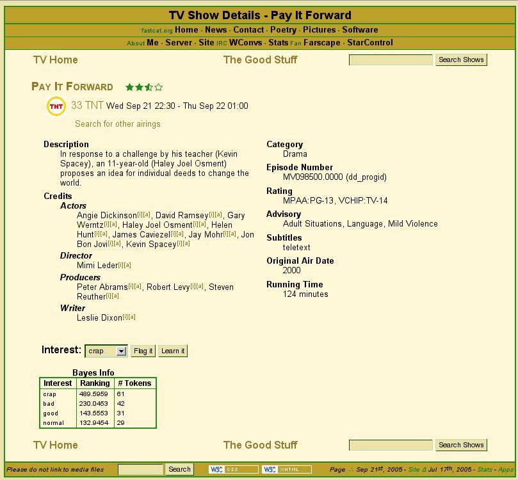
Task: Click the 33 TNT channel link
Action: [x=87, y=106]
